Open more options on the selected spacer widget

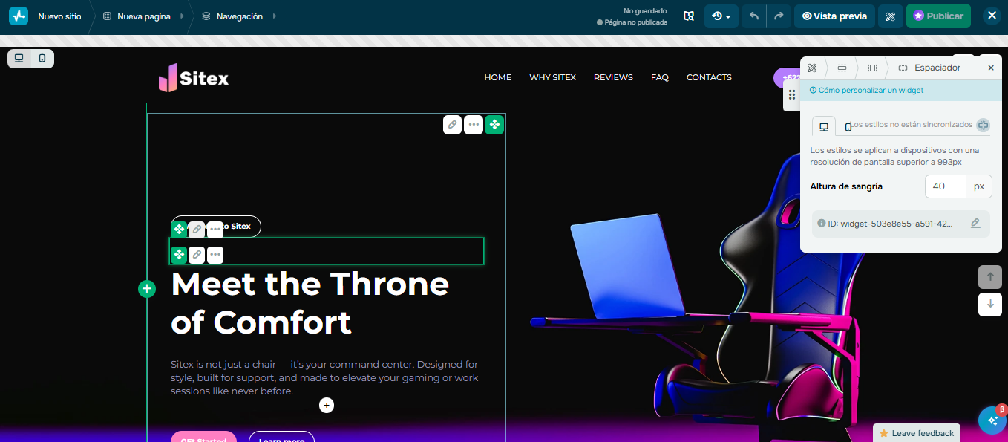pyautogui.click(x=215, y=255)
